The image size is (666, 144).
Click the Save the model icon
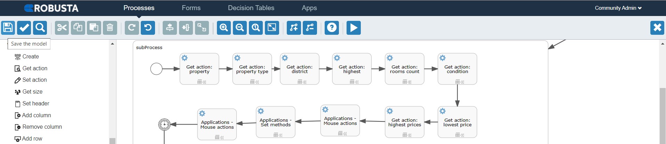tap(8, 27)
